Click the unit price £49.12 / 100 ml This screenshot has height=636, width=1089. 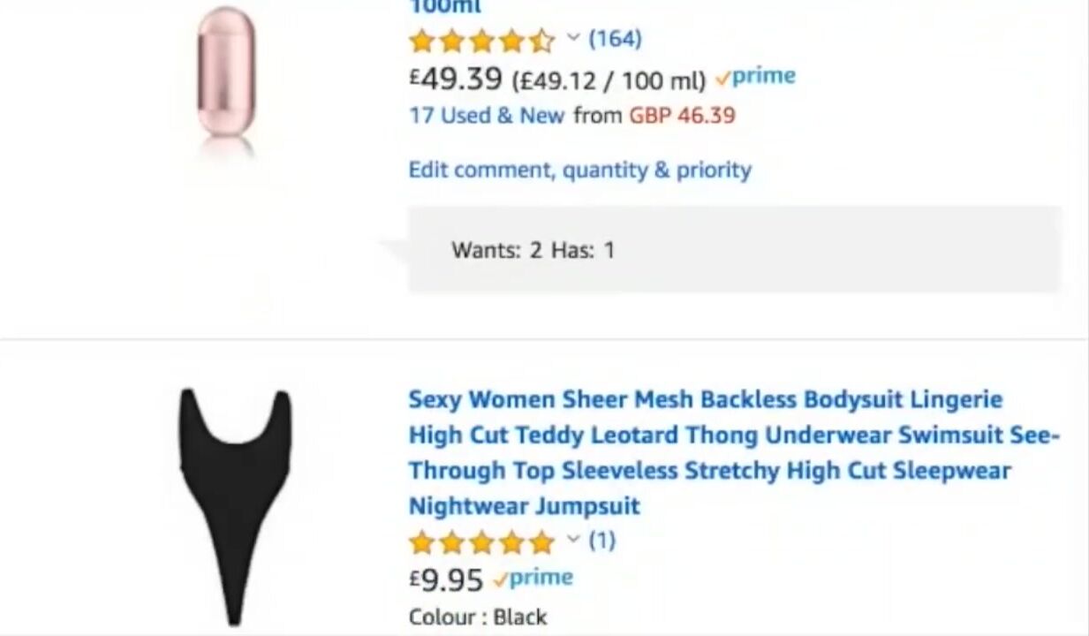click(609, 80)
